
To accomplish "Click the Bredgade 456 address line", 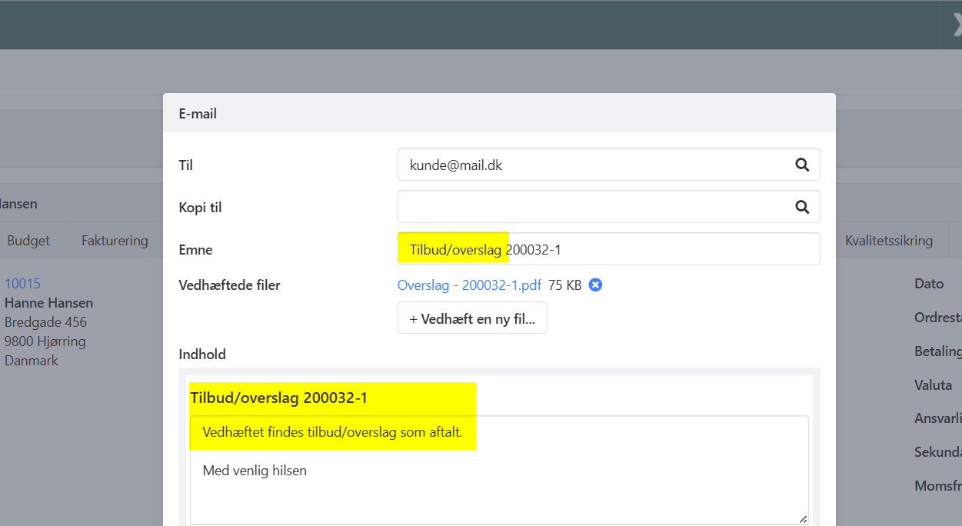I will (45, 322).
